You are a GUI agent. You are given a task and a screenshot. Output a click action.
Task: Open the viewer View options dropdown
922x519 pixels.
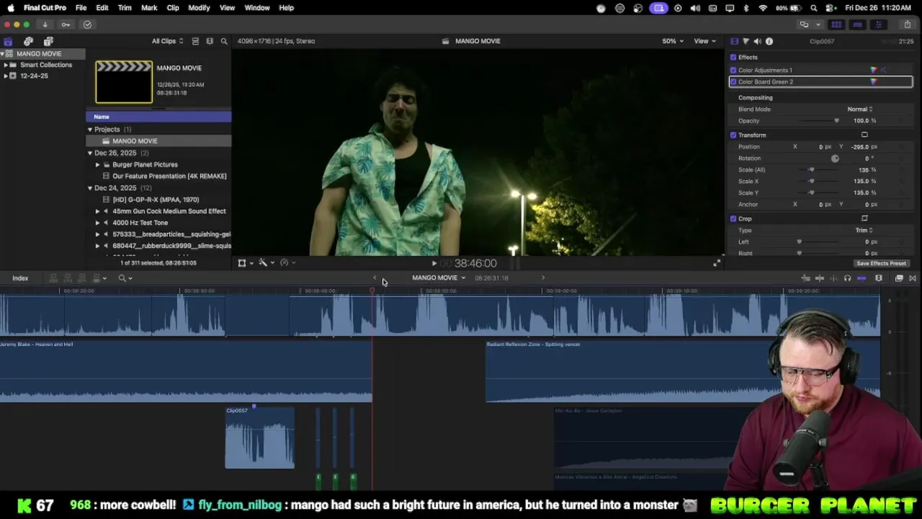coord(704,41)
